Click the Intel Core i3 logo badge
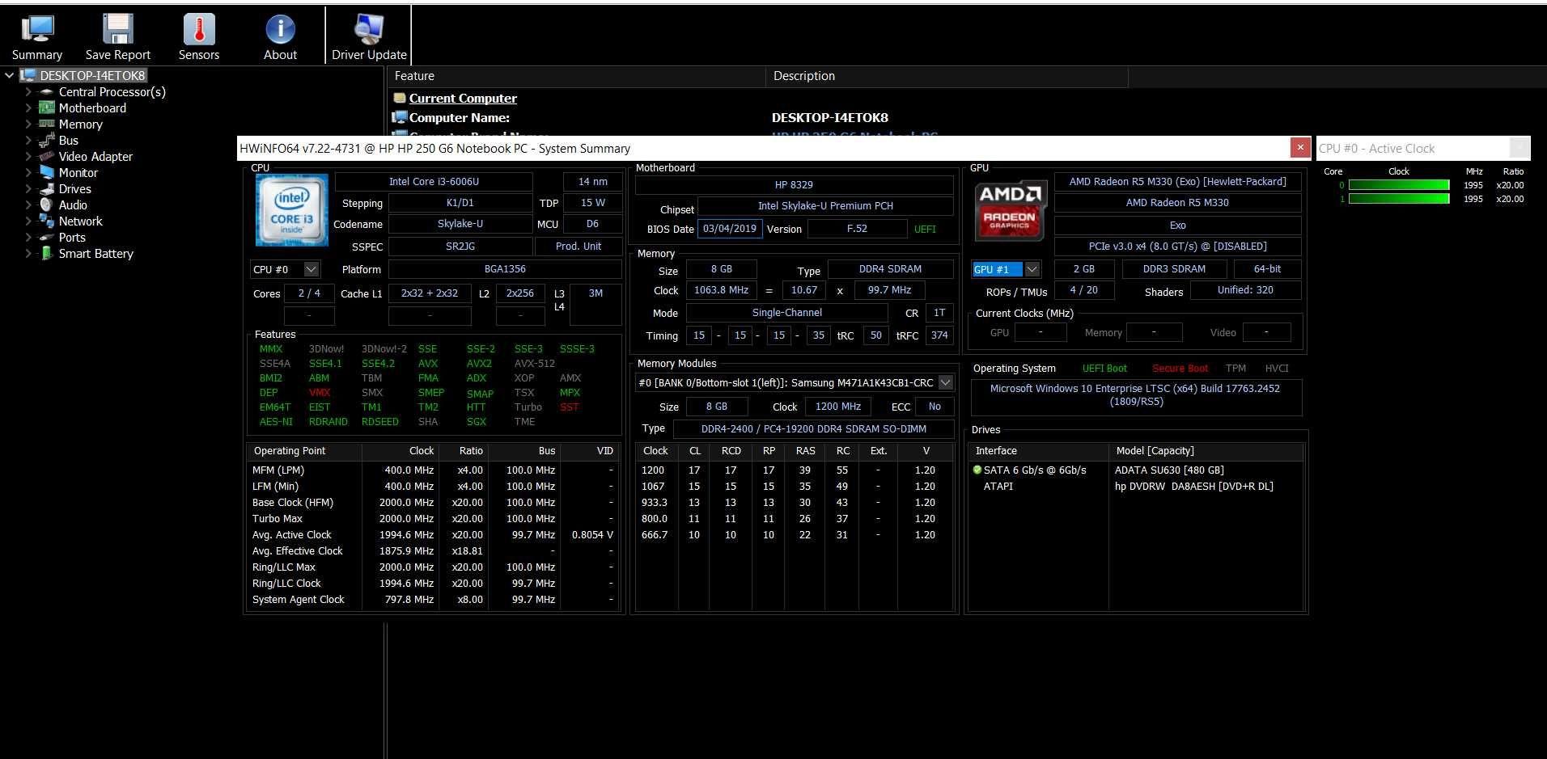Image resolution: width=1547 pixels, height=759 pixels. tap(292, 210)
